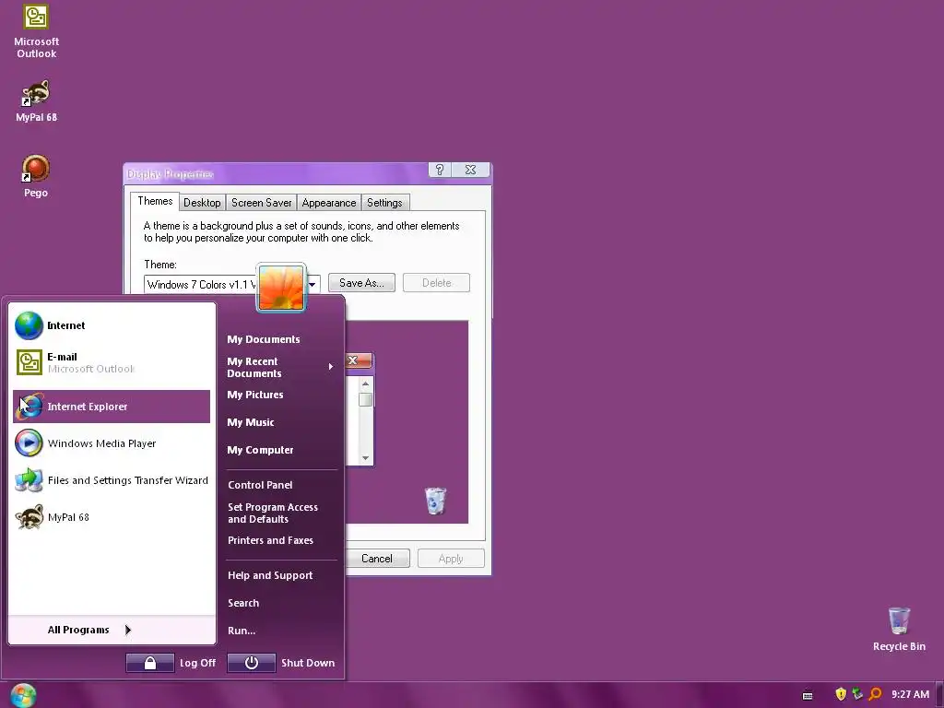944x708 pixels.
Task: Click the recycle bin icon in theme preview
Action: pyautogui.click(x=435, y=501)
